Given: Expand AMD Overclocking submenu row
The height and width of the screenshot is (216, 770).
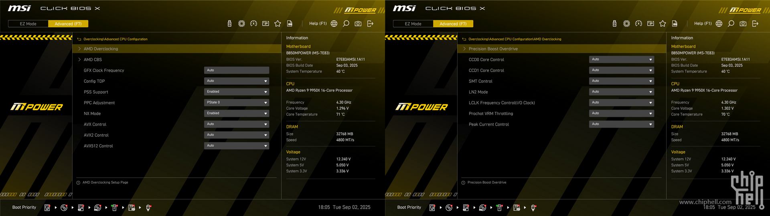Looking at the screenshot, I should pos(177,49).
